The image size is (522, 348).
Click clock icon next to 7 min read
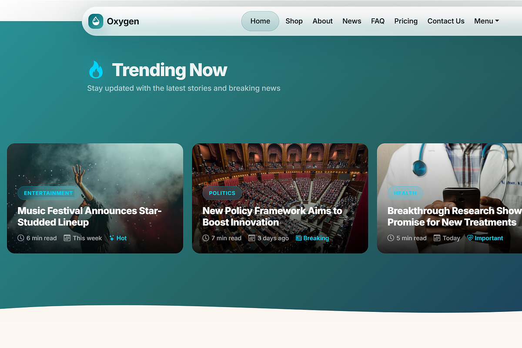(206, 238)
